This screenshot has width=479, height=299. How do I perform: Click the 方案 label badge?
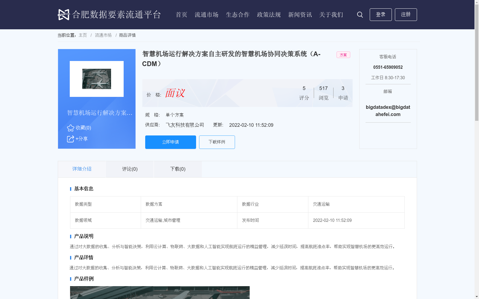343,55
